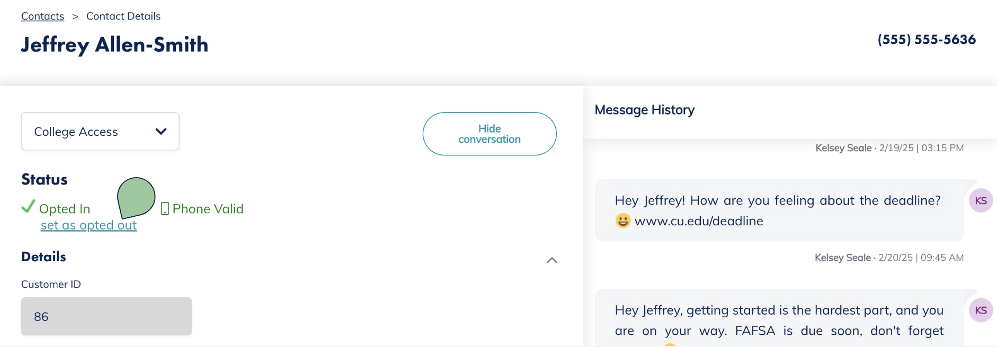Click the Customer ID field showing 86
Image resolution: width=997 pixels, height=349 pixels.
pyautogui.click(x=106, y=316)
